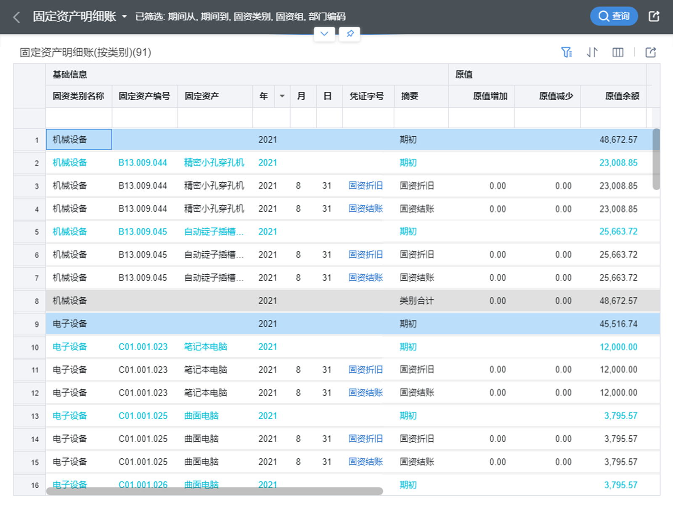Viewport: 673px width, 505px height.
Task: Click the 查询 search button
Action: (614, 16)
